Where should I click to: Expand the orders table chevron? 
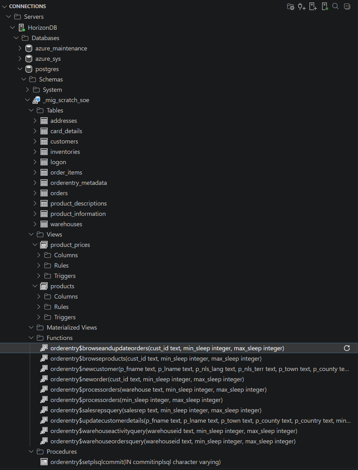(35, 193)
